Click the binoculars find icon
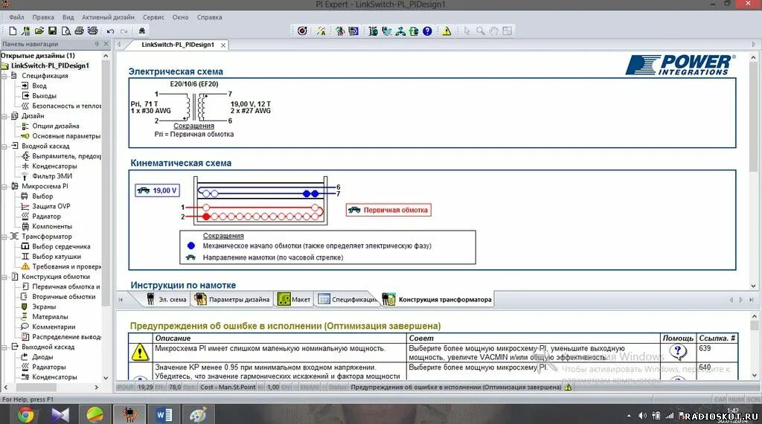 pos(142,31)
